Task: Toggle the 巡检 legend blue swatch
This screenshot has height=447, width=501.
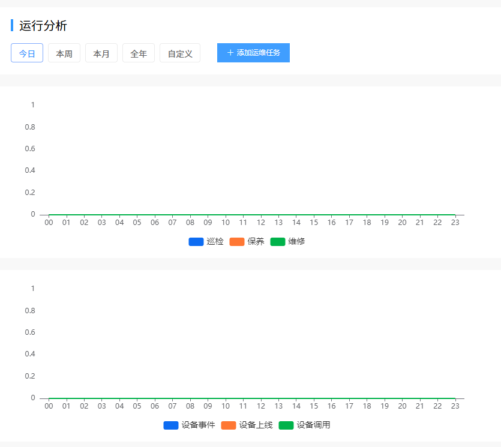Action: [x=196, y=242]
